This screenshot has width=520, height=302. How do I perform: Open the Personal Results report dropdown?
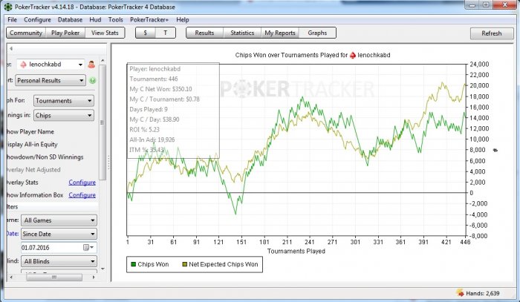[51, 80]
